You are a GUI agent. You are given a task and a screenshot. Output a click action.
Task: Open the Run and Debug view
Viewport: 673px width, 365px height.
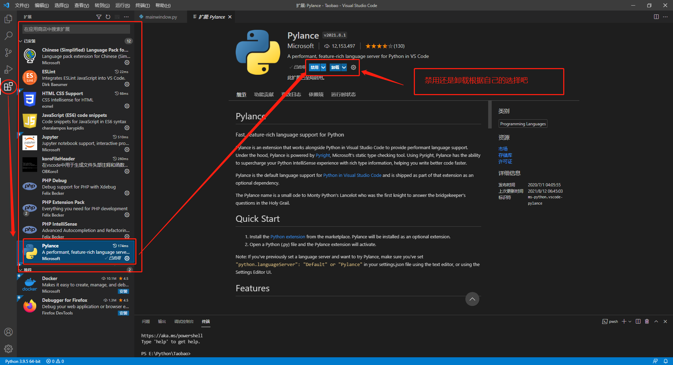point(8,69)
